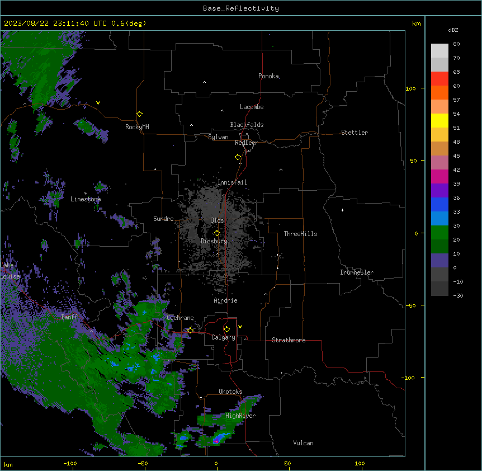Click the Lake Louise label
Image resolution: width=482 pixels, height=471 pixels.
click(x=10, y=271)
